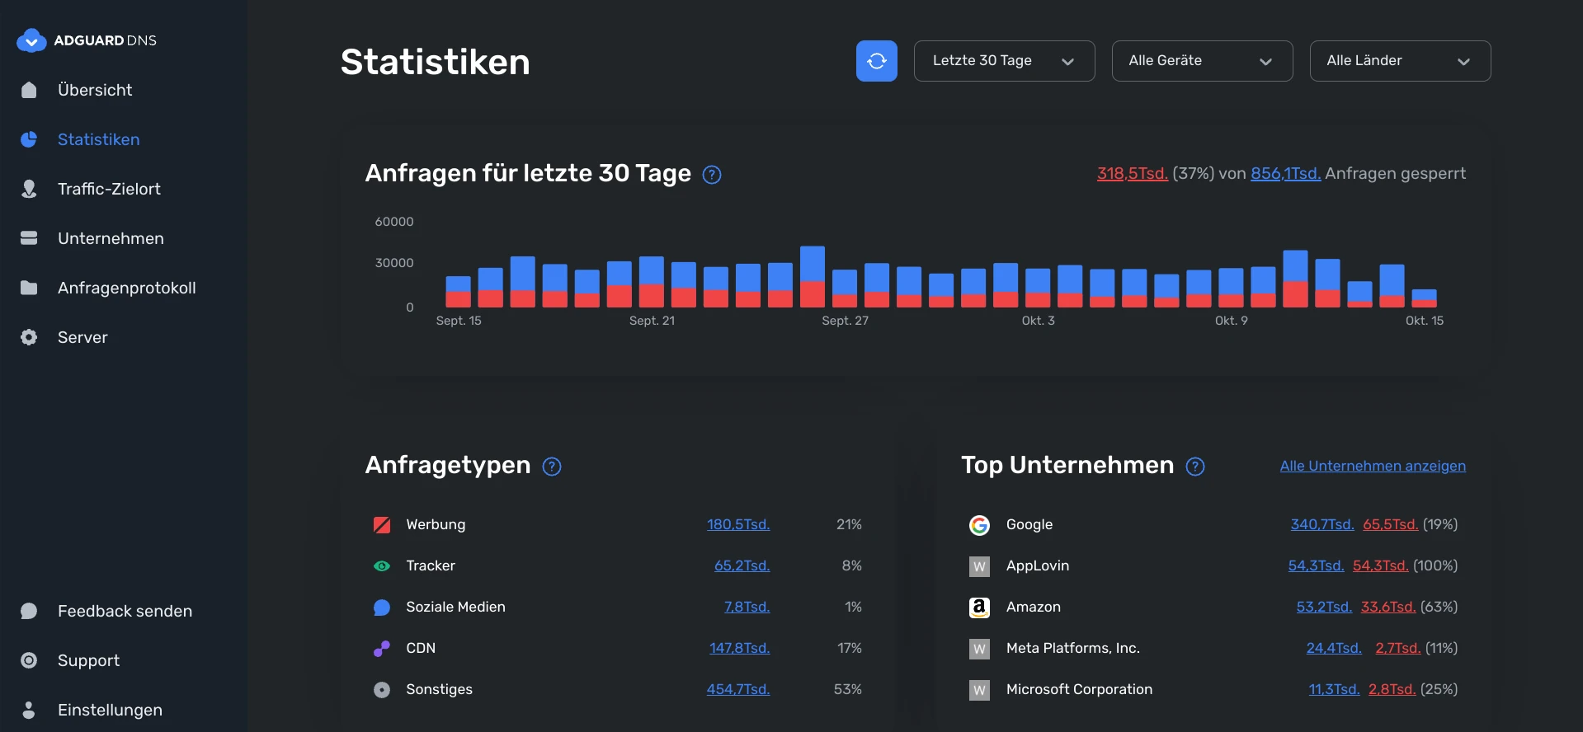Open help icon next to Anfragetypen
1583x732 pixels.
(552, 467)
